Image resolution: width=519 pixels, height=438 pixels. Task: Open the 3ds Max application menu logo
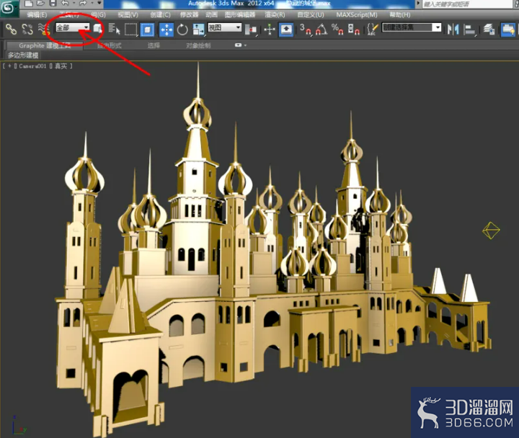click(8, 8)
